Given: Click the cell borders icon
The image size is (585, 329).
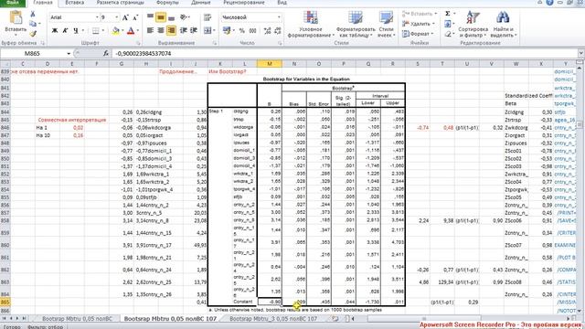Looking at the screenshot, I should tap(95, 30).
